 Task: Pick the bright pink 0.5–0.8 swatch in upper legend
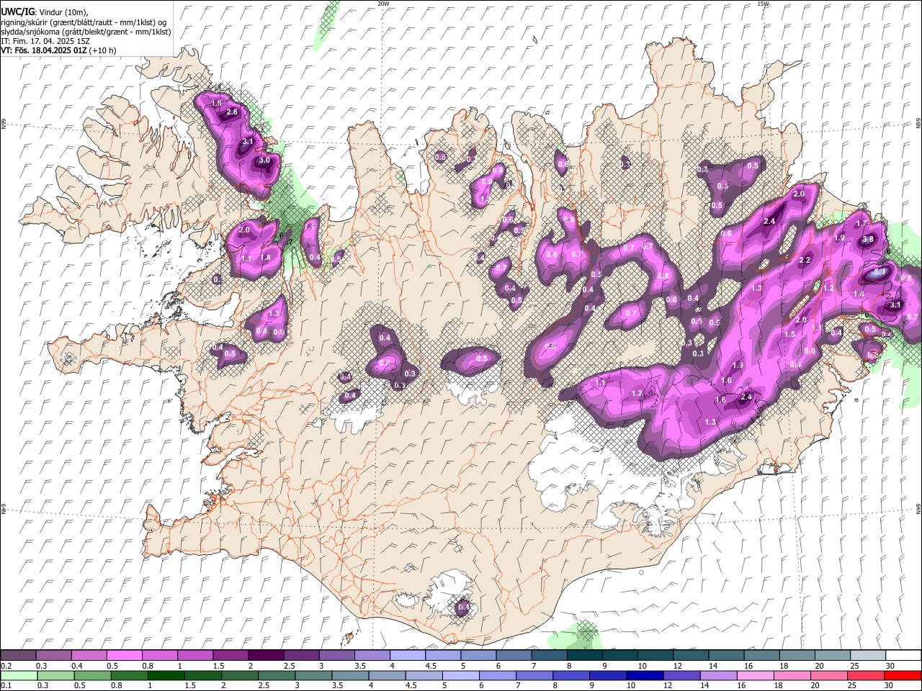pos(124,656)
